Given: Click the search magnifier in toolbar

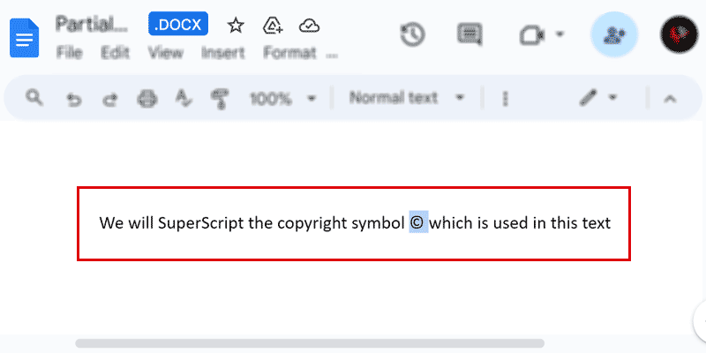Looking at the screenshot, I should click(34, 98).
